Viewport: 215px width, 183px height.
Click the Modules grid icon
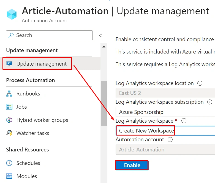click(9, 176)
